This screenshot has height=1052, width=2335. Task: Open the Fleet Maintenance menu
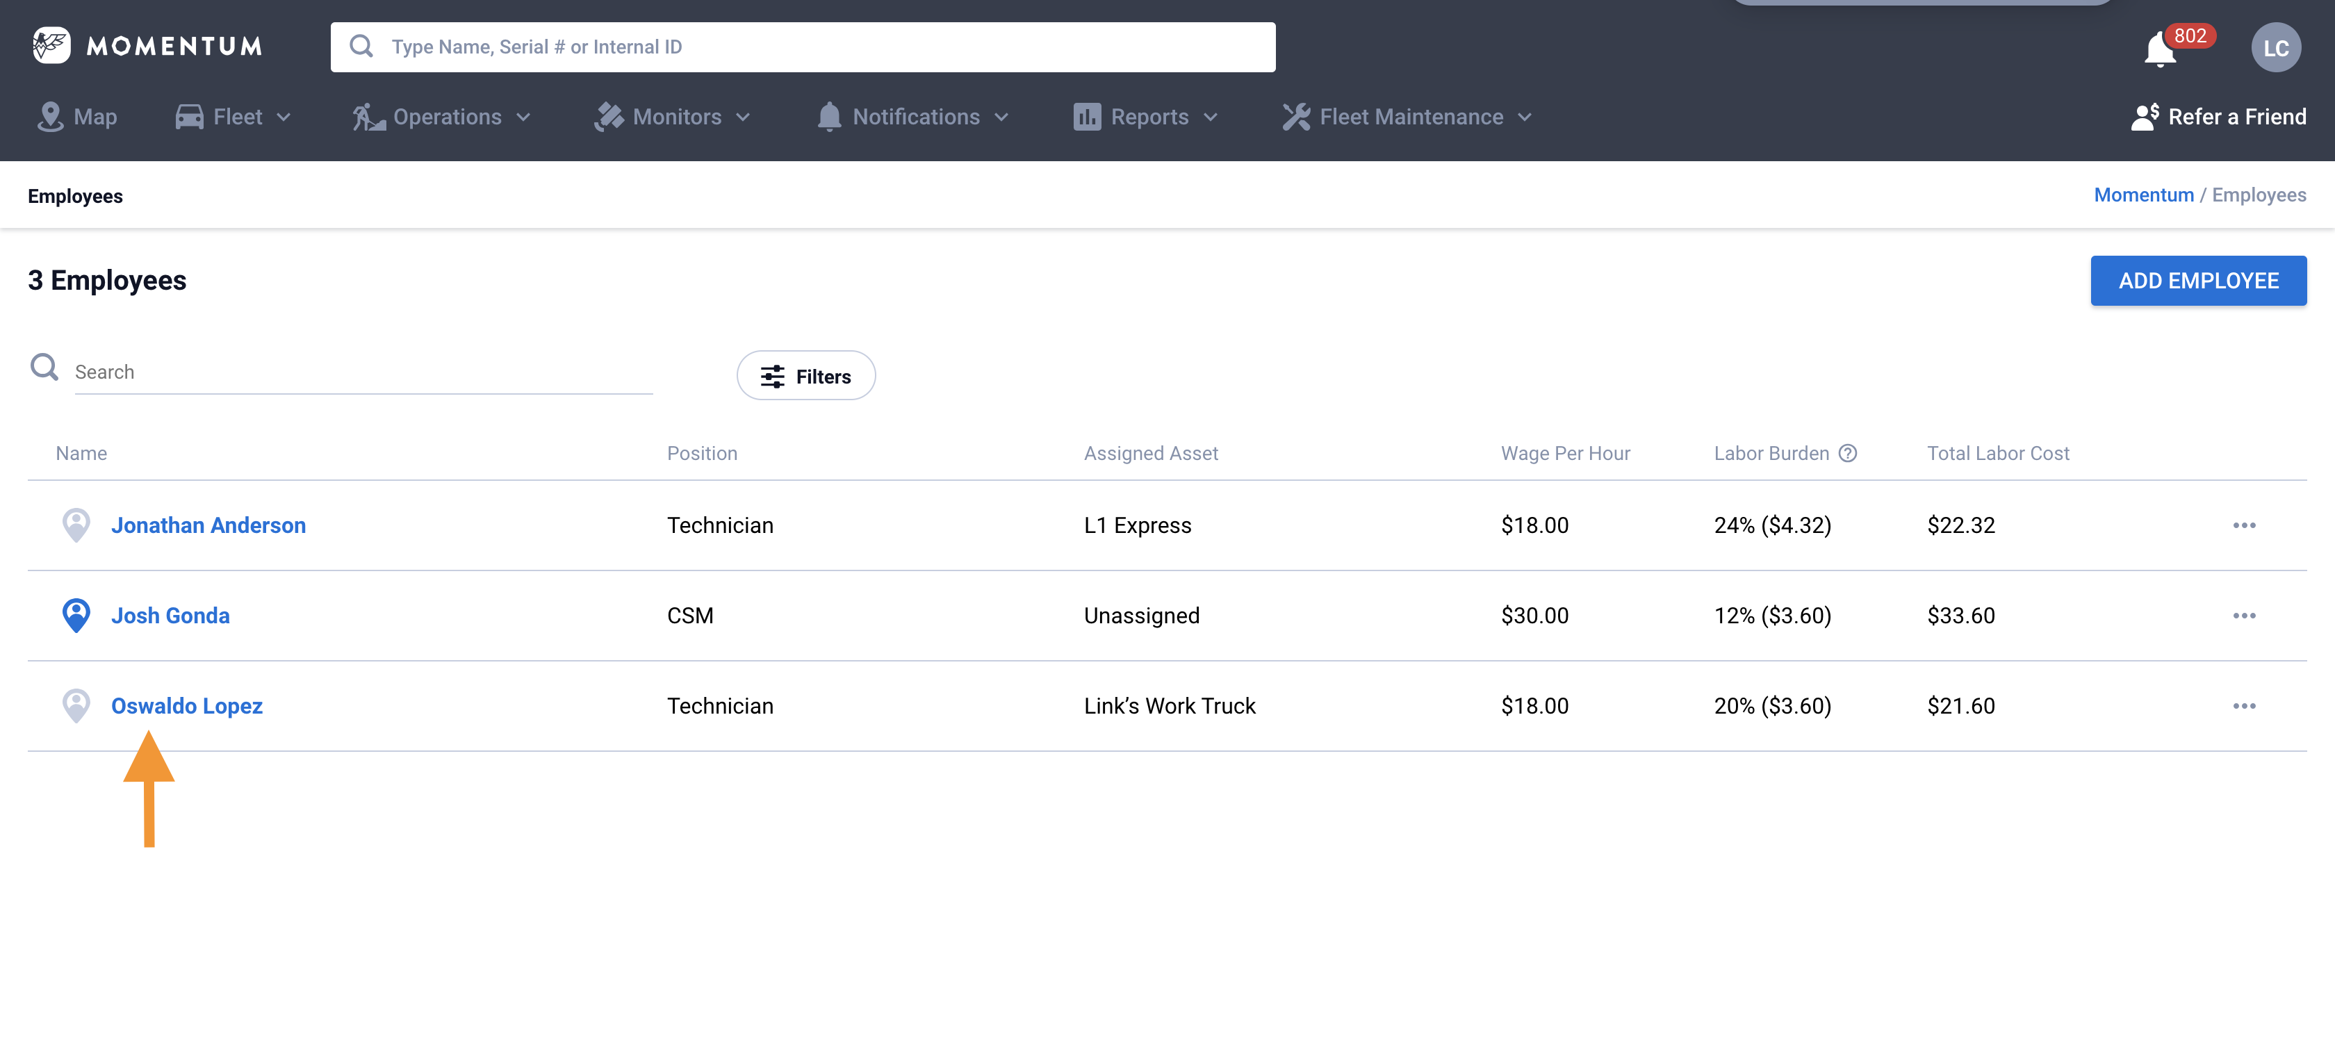click(x=1407, y=117)
